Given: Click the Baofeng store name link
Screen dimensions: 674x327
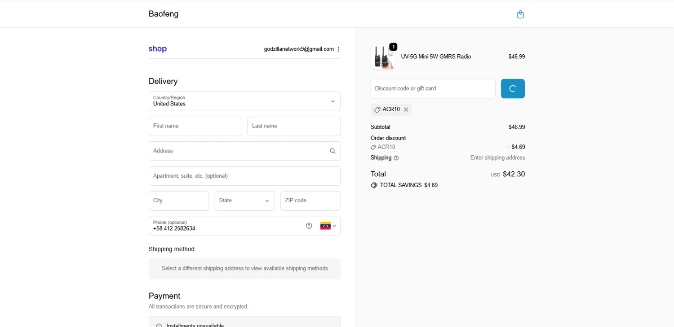Looking at the screenshot, I should (x=164, y=14).
